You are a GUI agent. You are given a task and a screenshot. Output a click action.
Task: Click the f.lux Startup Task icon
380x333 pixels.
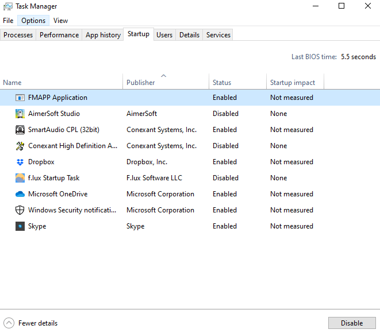pyautogui.click(x=20, y=178)
